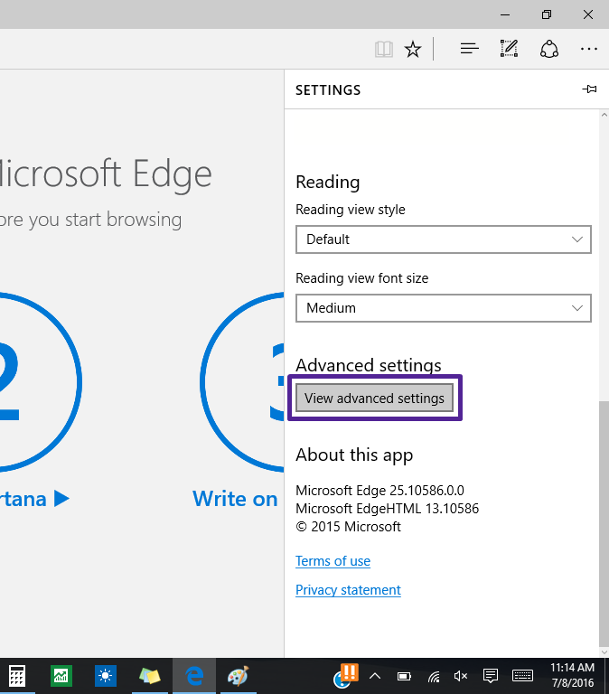Open the Share icon in toolbar

pyautogui.click(x=548, y=49)
